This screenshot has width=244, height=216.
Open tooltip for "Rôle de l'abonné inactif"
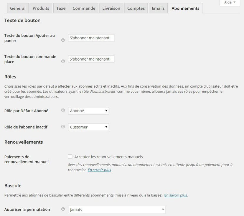[x=63, y=127]
